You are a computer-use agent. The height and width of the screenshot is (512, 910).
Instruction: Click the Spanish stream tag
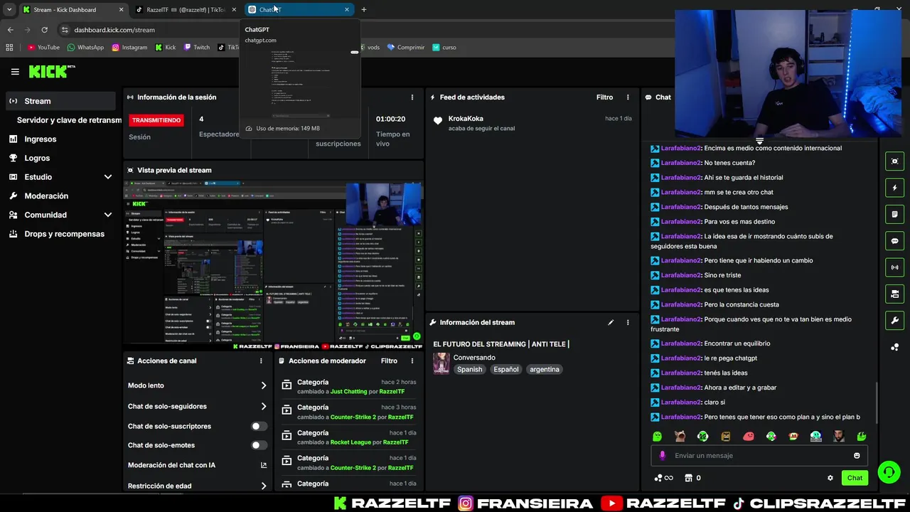click(x=469, y=370)
